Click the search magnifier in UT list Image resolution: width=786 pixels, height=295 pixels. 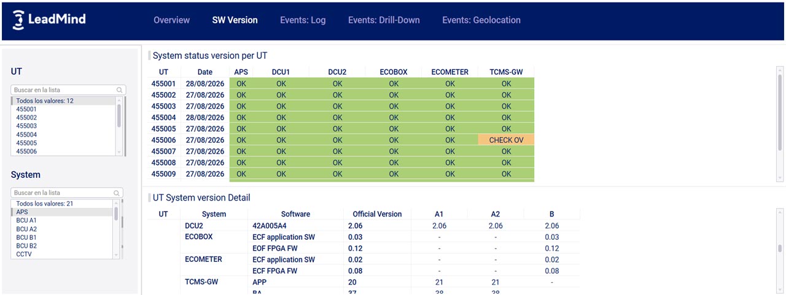120,90
